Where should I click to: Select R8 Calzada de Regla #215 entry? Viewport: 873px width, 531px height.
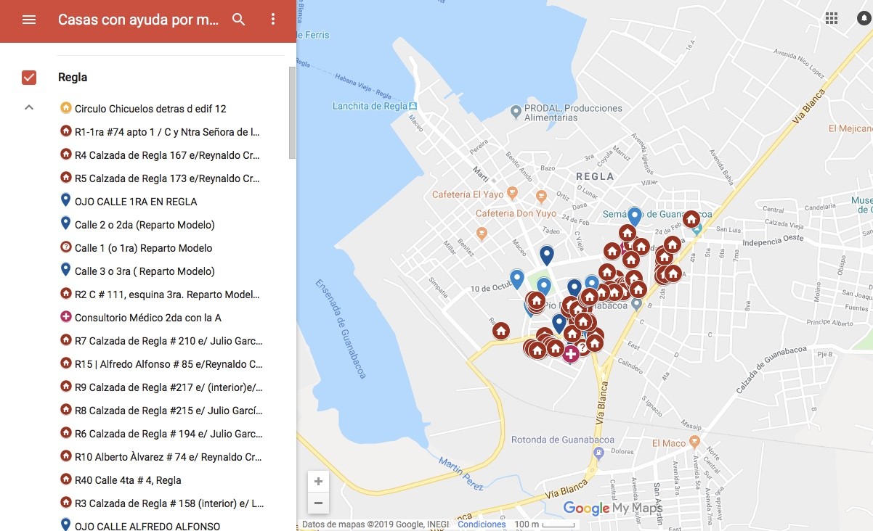click(168, 411)
